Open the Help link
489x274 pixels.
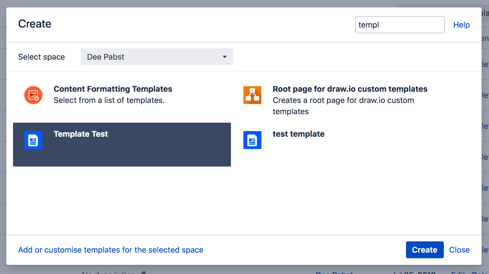click(x=461, y=25)
